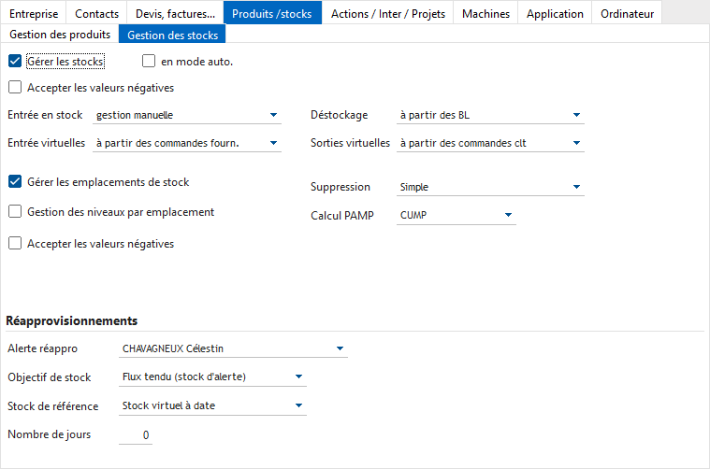Change the Calcul PAMP dropdown
Viewport: 710px width, 469px height.
[456, 216]
